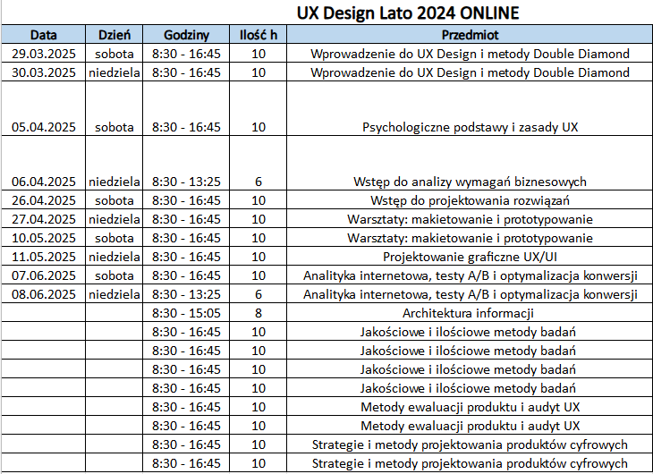Click the Godziny column header

[186, 35]
